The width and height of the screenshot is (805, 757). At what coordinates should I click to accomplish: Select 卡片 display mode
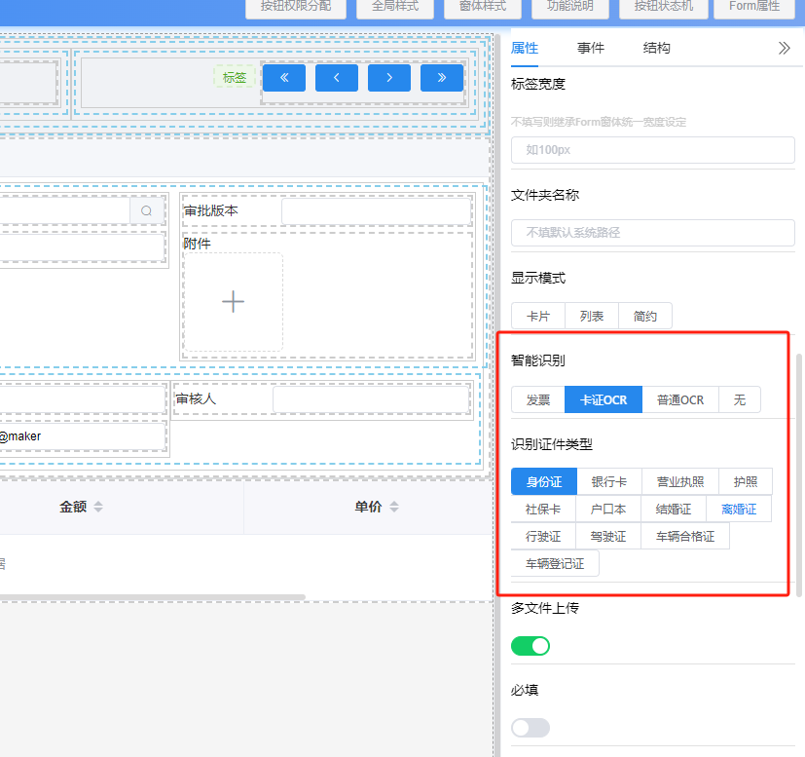click(x=538, y=316)
